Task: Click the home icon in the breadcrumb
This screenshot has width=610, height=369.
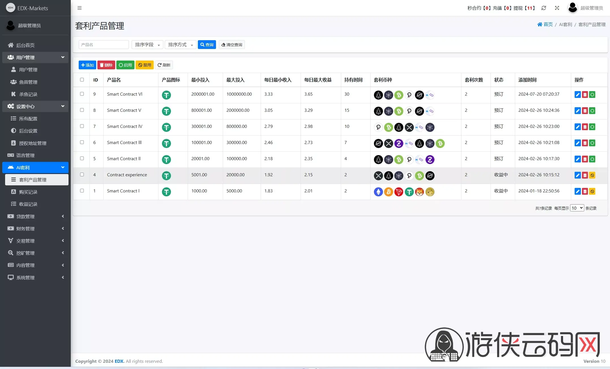Action: pos(540,24)
